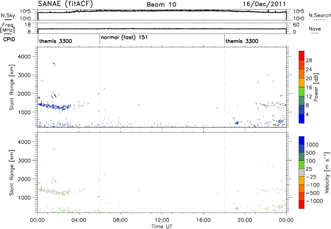The image size is (331, 229).
Task: Select the green 25-100 velocity colorbar segment
Action: click(302, 165)
